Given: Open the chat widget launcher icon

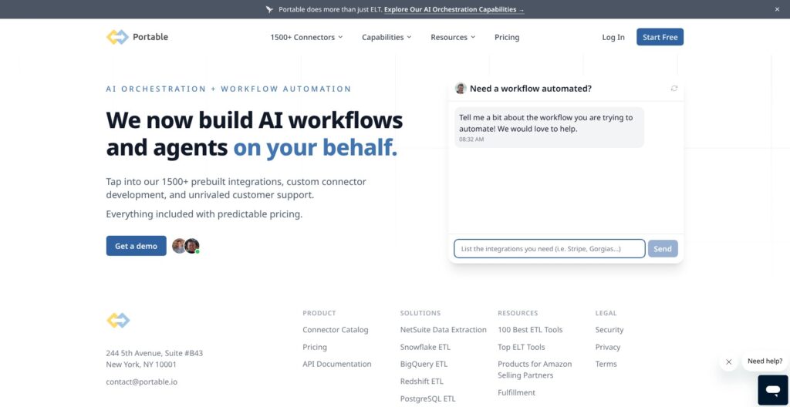Looking at the screenshot, I should [773, 390].
